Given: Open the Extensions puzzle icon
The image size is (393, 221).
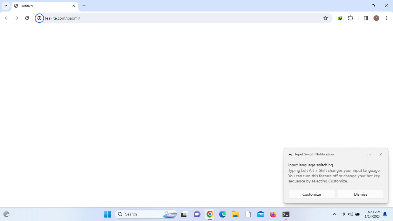Looking at the screenshot, I should point(350,18).
